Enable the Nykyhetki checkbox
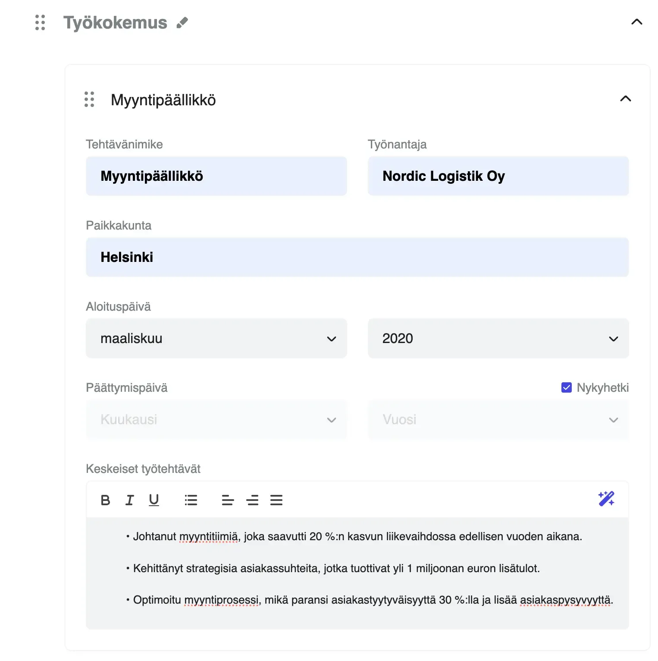The image size is (658, 661). click(x=566, y=387)
